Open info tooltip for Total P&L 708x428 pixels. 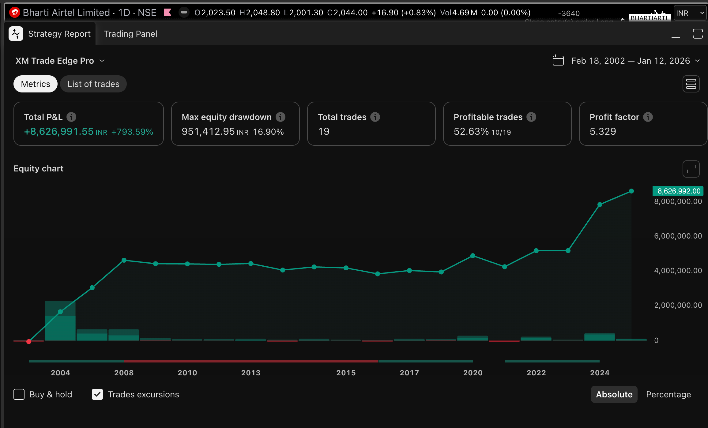71,117
